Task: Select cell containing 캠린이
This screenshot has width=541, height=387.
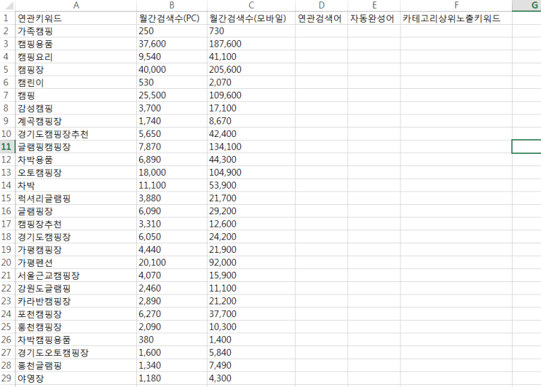Action: pos(76,82)
